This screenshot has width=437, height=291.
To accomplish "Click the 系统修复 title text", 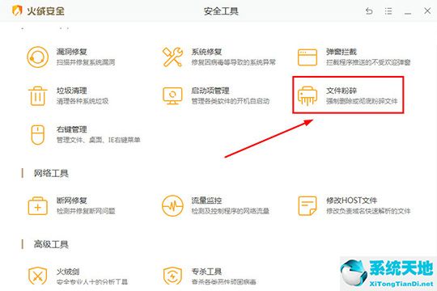I will [x=206, y=52].
